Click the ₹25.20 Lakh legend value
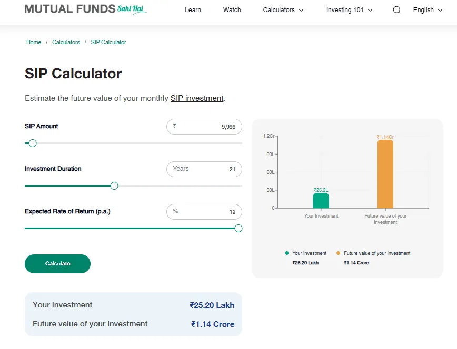 [305, 263]
